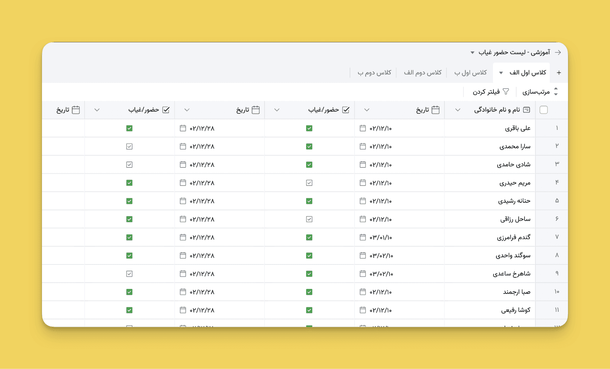Click calendar icon in سارا محمدی's ۰۲/۱۲/۲۸ cell
The height and width of the screenshot is (369, 610).
tap(183, 146)
